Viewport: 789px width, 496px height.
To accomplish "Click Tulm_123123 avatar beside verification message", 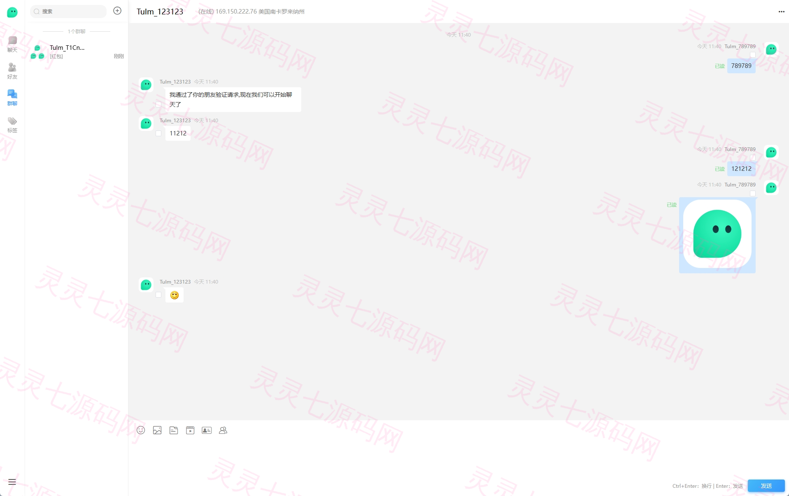I will pos(146,85).
